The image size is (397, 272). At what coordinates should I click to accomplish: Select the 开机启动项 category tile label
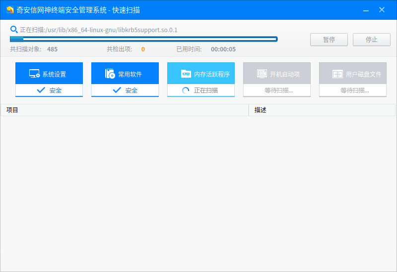click(x=285, y=74)
